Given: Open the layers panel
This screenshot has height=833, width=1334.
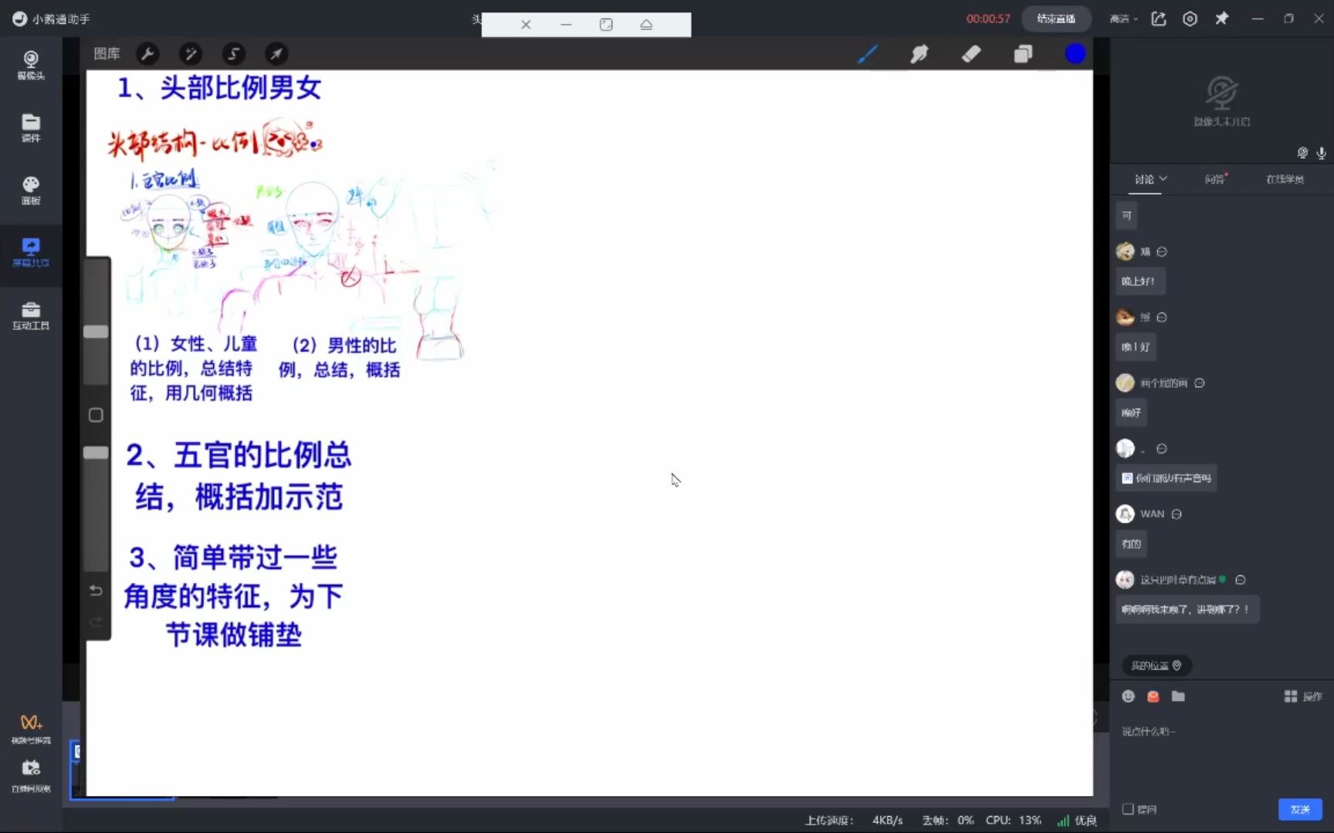Looking at the screenshot, I should click(x=1023, y=53).
